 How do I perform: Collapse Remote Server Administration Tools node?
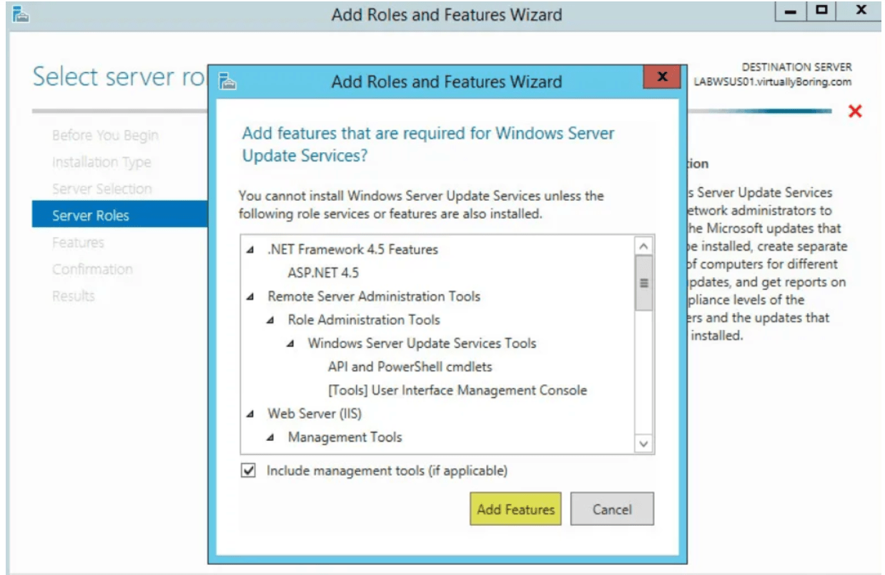tap(250, 296)
